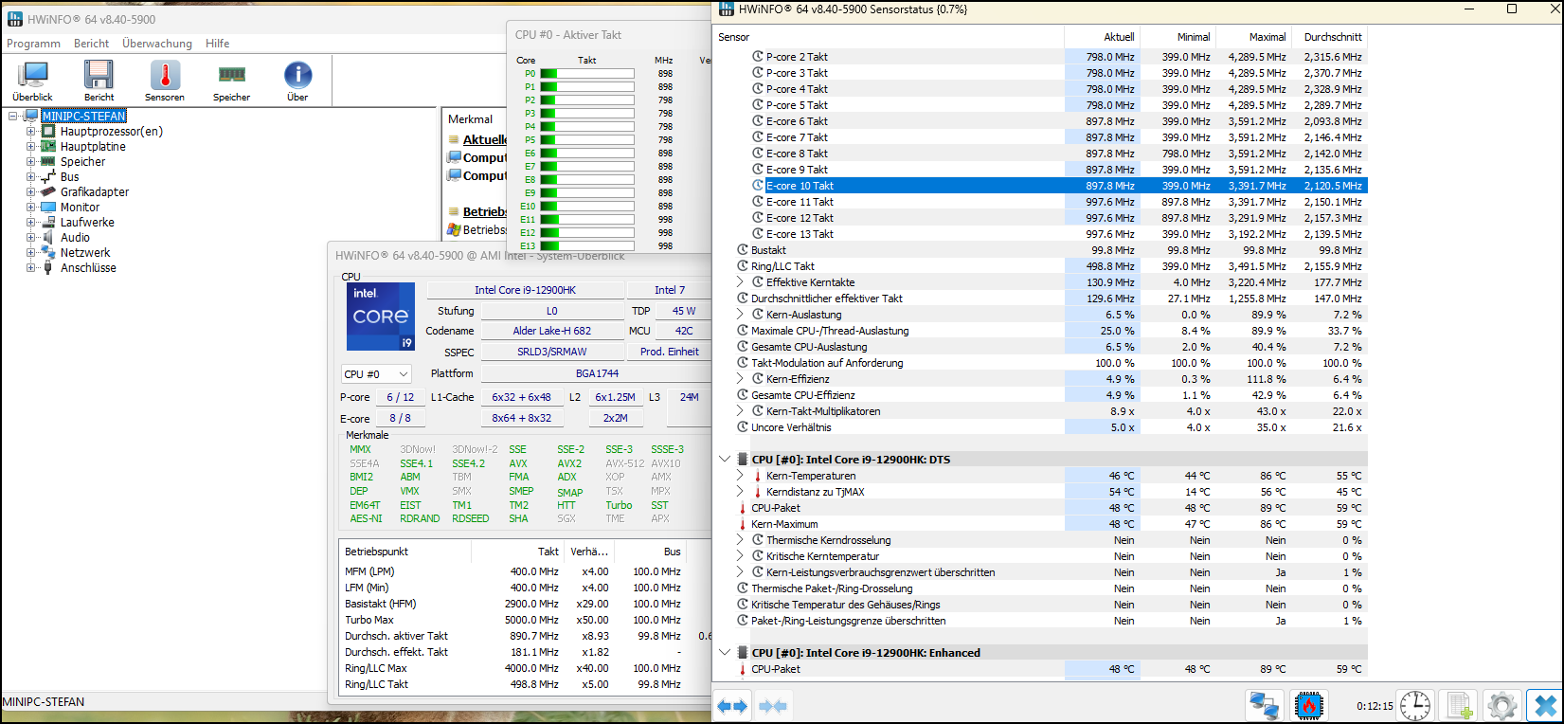
Task: Click the Netzwerk icon in tree
Action: pyautogui.click(x=48, y=252)
